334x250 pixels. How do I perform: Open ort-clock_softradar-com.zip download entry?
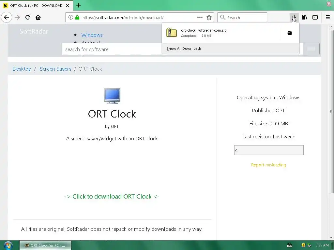click(221, 33)
